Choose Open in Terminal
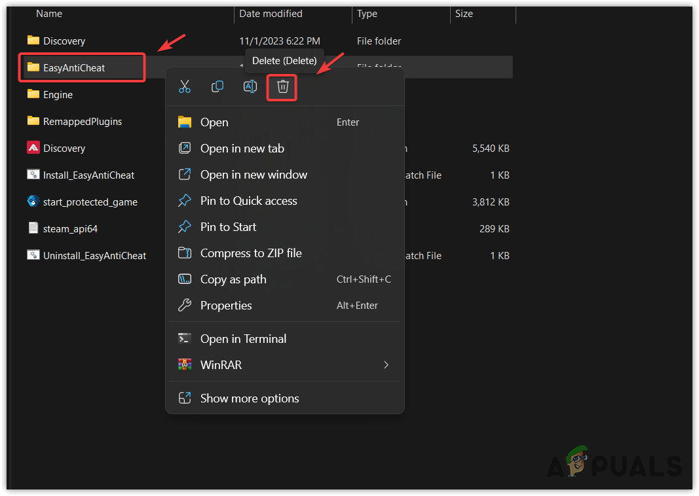 [x=285, y=339]
